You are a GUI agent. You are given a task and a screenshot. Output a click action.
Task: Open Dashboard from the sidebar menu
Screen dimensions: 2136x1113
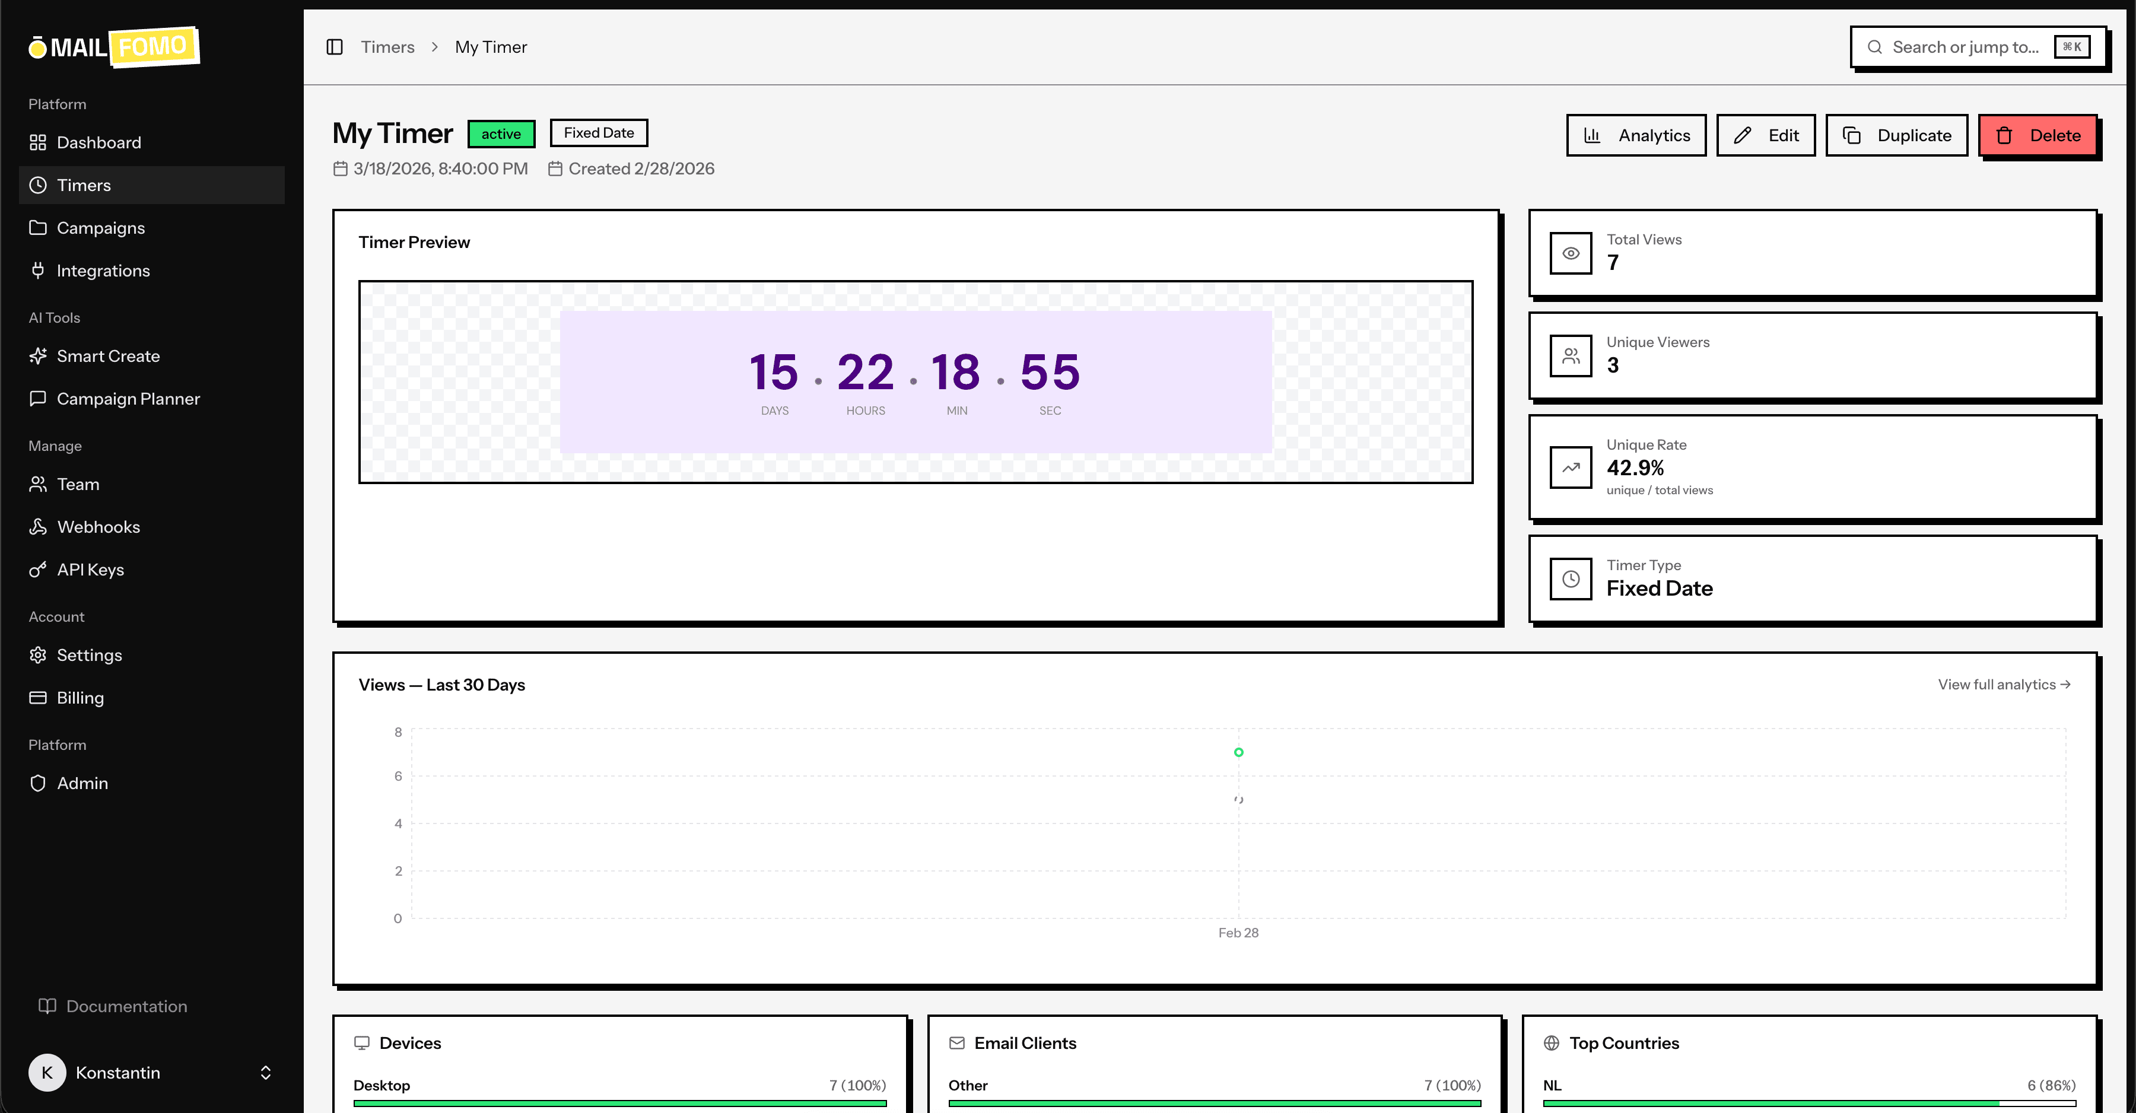(98, 142)
